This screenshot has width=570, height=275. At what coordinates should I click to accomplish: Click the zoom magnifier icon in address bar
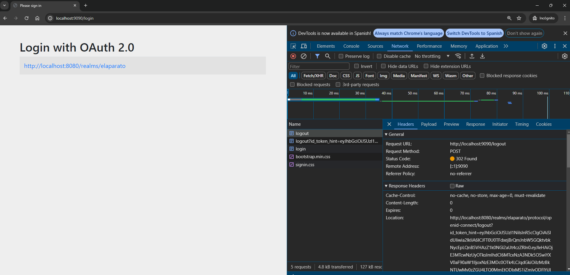pos(509,18)
